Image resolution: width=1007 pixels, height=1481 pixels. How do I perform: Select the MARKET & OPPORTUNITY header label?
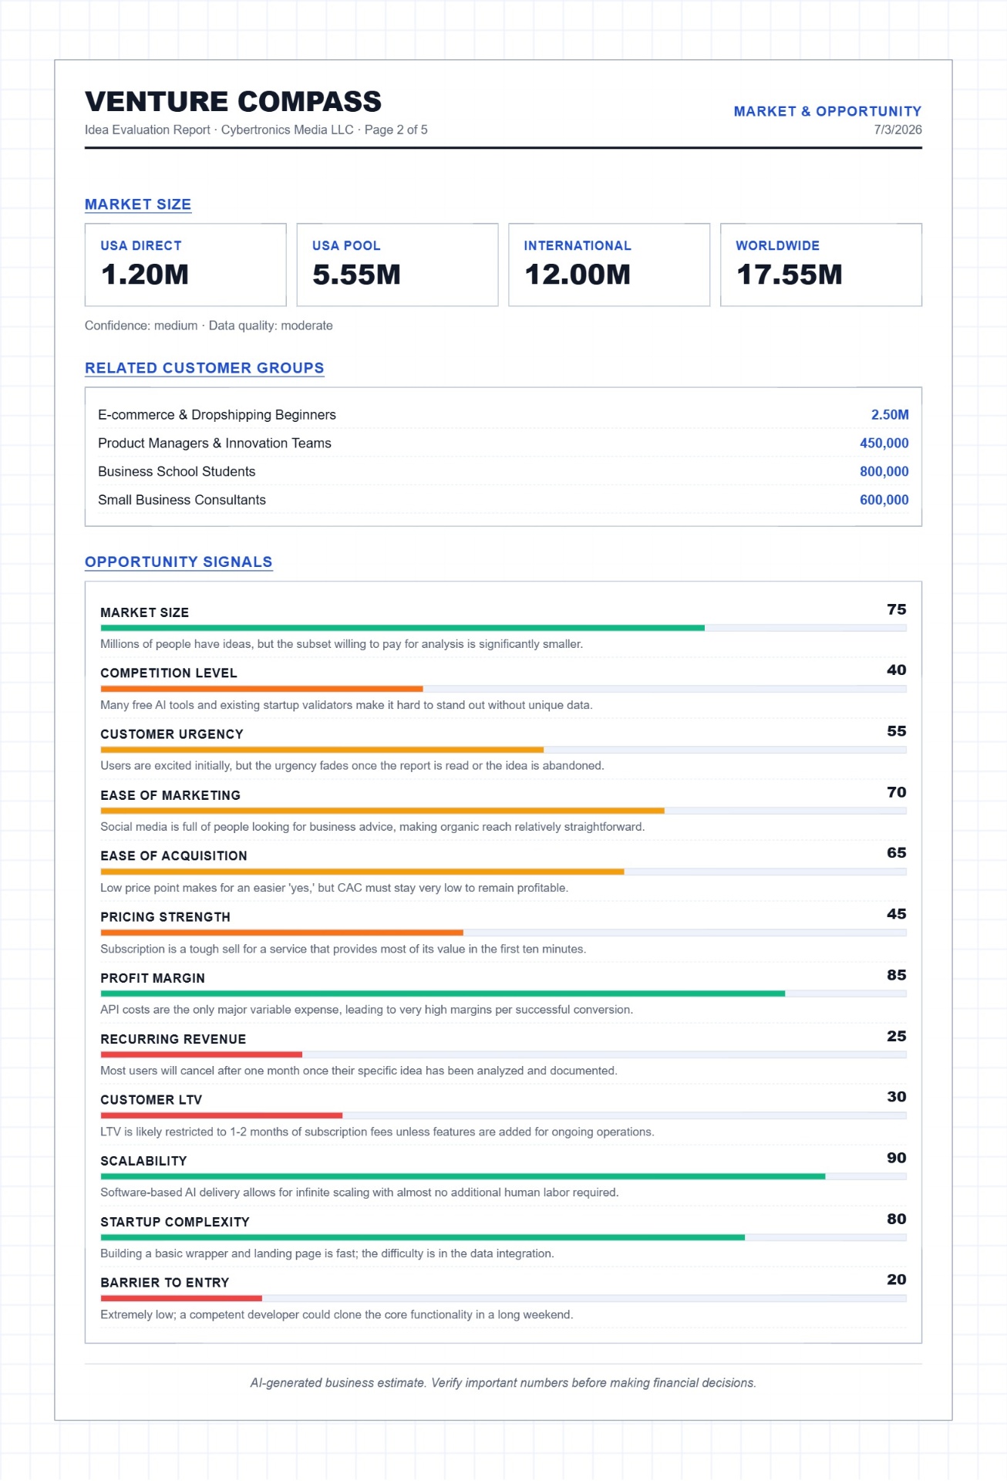tap(827, 111)
